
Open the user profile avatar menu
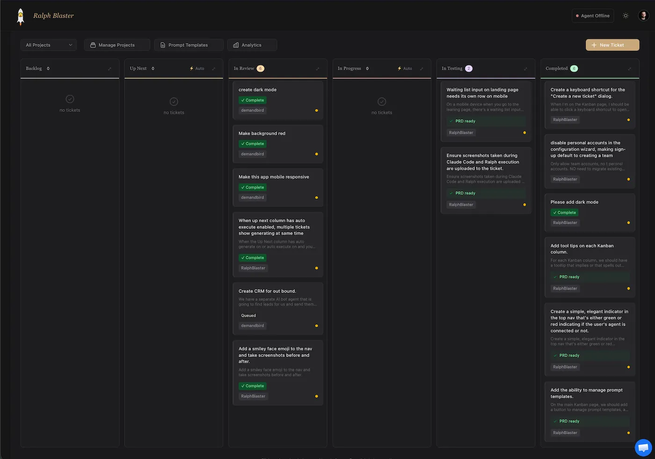click(x=644, y=15)
